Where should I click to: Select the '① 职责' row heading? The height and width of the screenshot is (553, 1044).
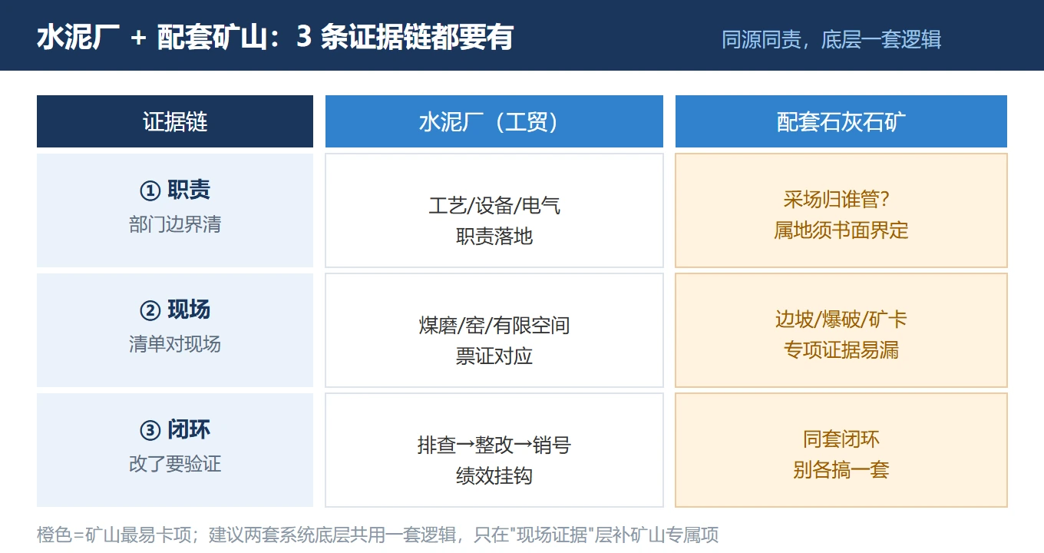point(175,190)
